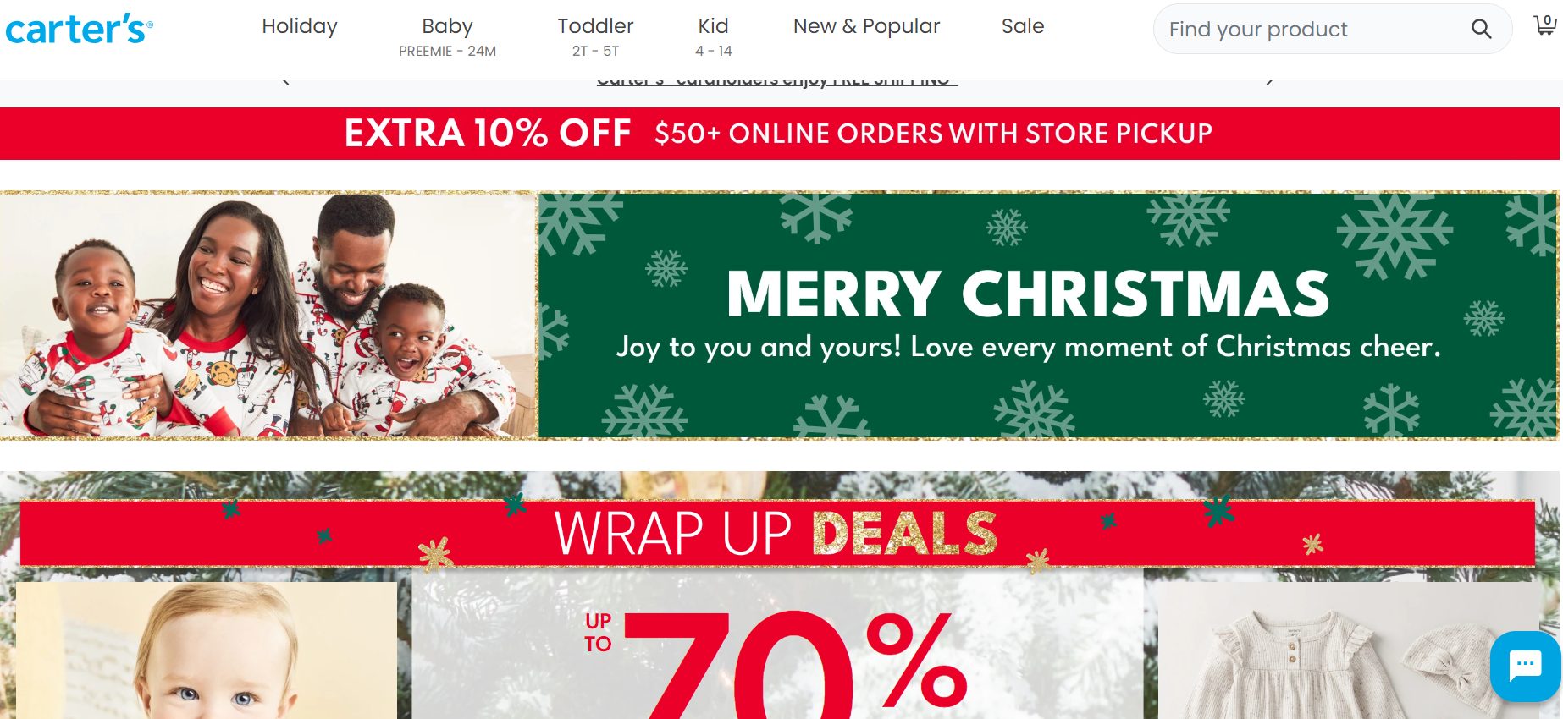This screenshot has width=1563, height=719.
Task: Expand the Kid 4 - 14 menu
Action: (713, 37)
